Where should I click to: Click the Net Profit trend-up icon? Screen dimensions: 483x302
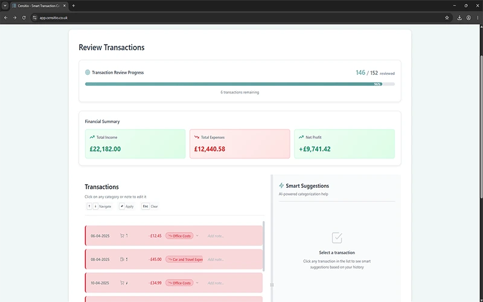click(x=301, y=137)
